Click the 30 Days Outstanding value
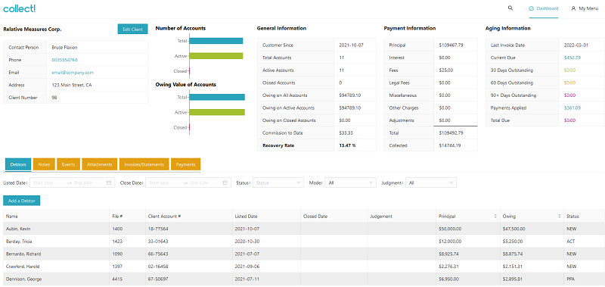 coord(569,70)
